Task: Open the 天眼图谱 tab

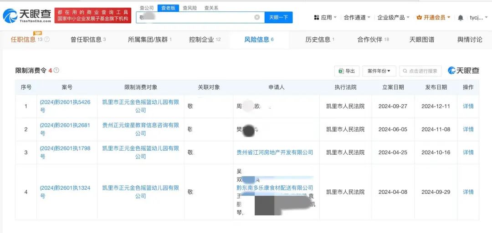Action: [422, 40]
